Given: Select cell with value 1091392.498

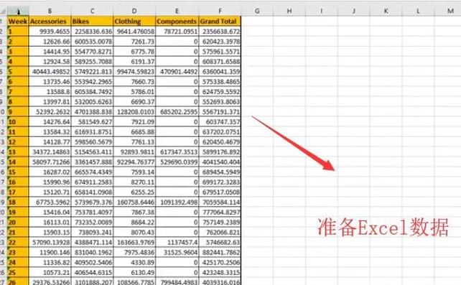Looking at the screenshot, I should click(x=177, y=202).
